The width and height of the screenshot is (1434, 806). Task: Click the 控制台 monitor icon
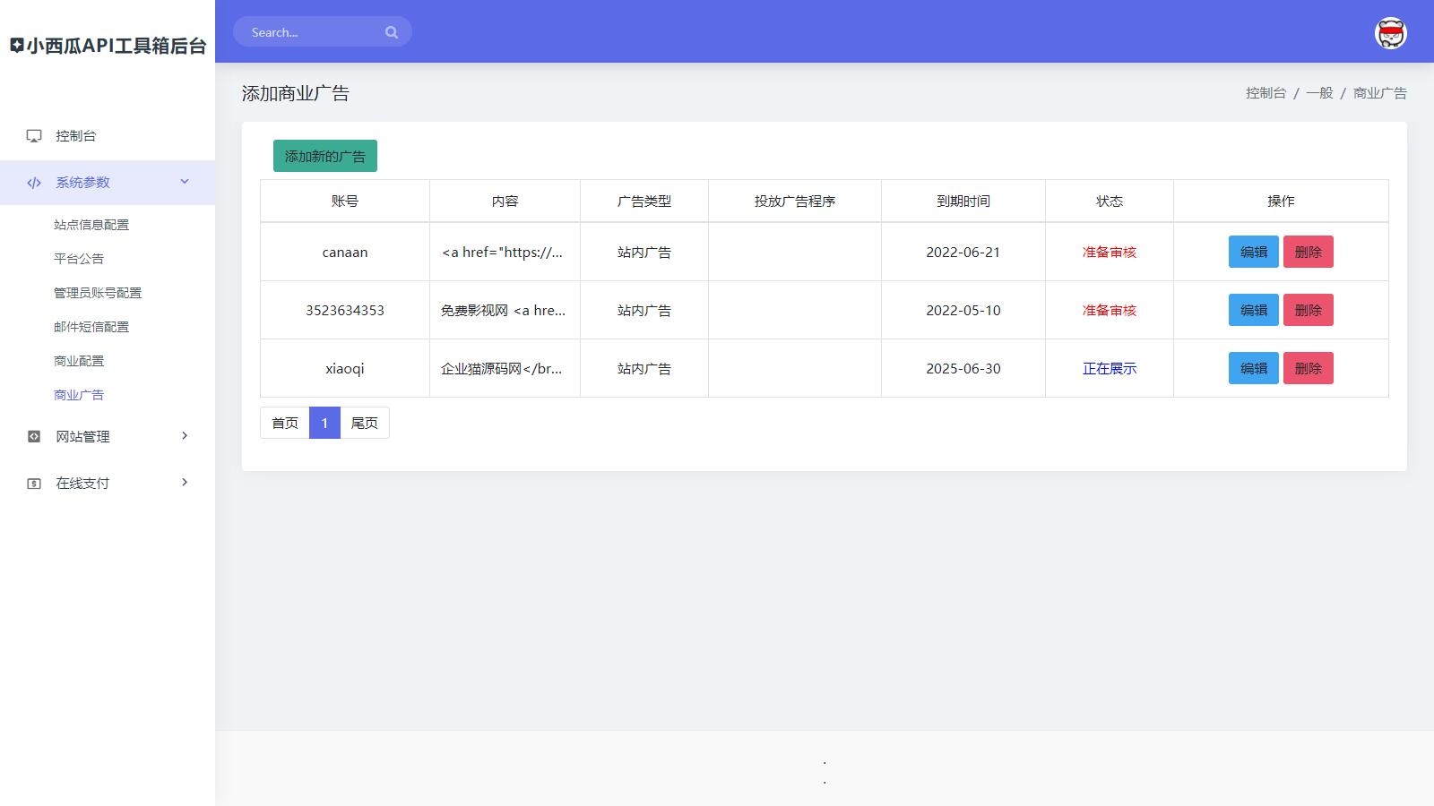34,136
